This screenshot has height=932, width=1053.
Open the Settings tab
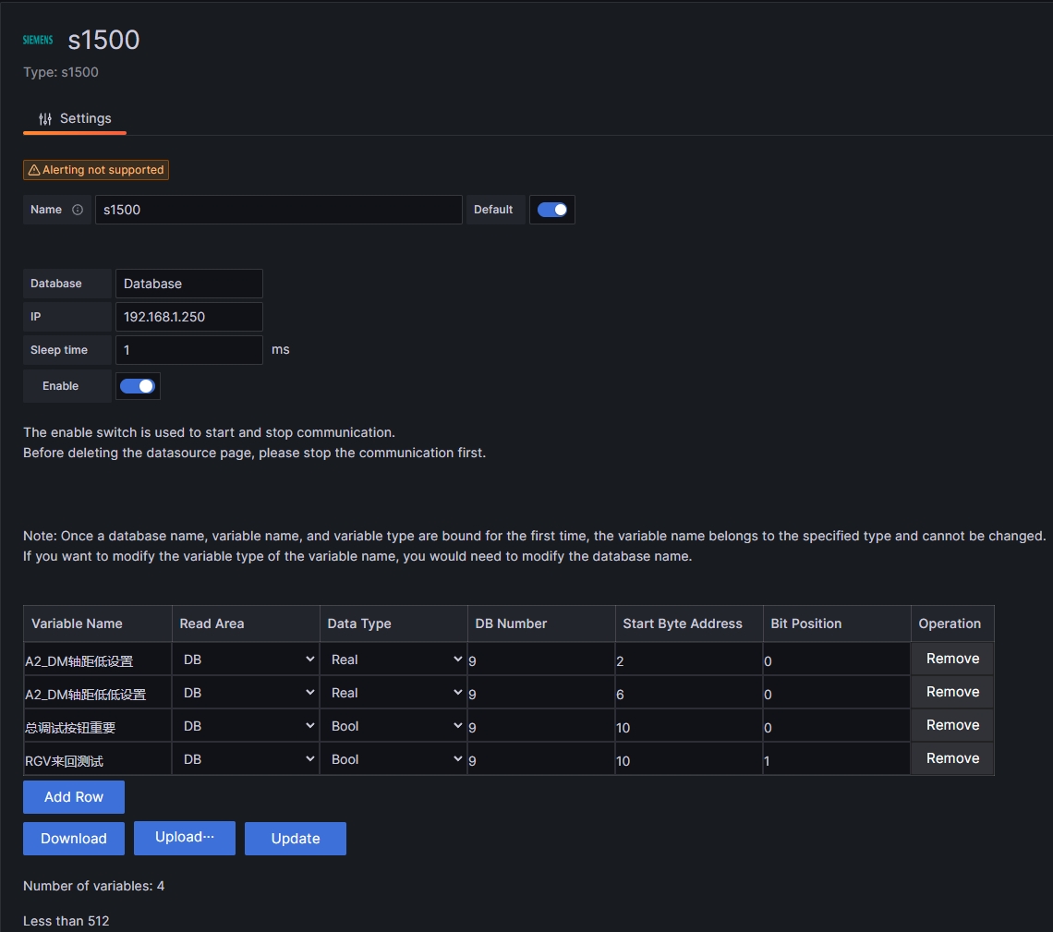click(75, 118)
